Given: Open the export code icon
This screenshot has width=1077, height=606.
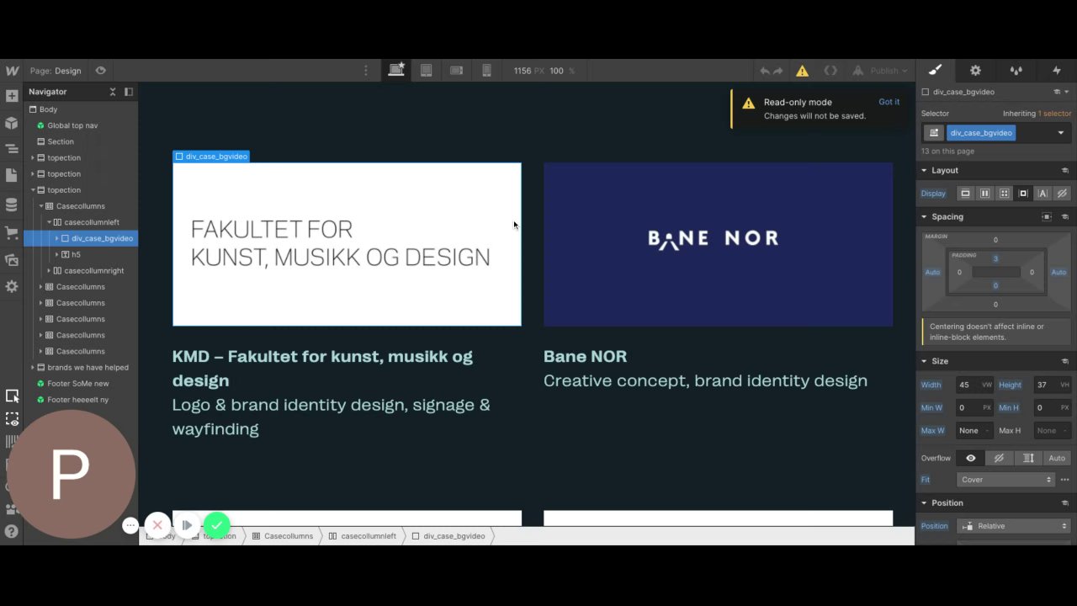Looking at the screenshot, I should tap(830, 71).
